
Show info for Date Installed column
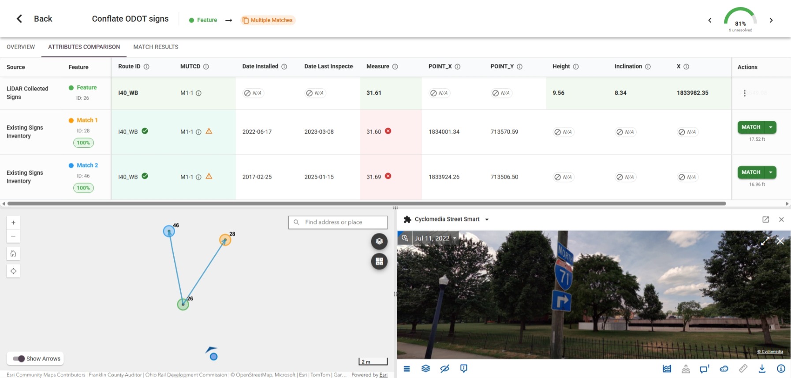tap(284, 67)
